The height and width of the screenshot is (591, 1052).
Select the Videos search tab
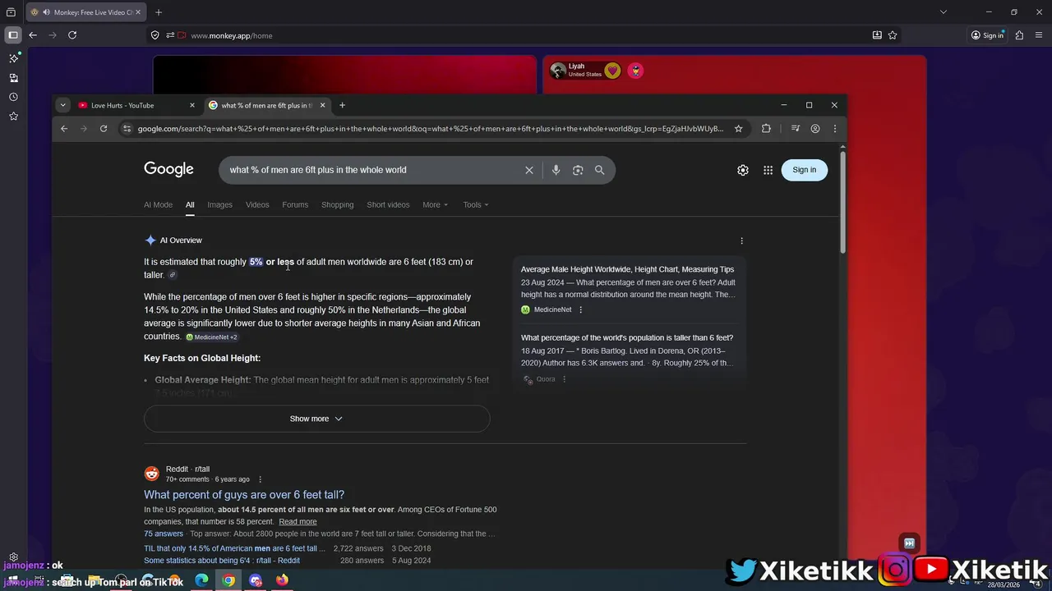click(x=257, y=204)
